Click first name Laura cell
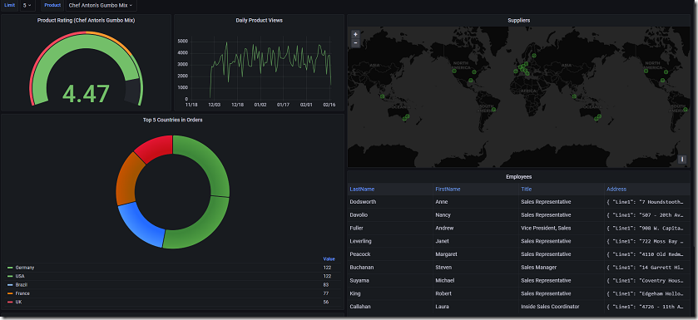 pyautogui.click(x=475, y=307)
